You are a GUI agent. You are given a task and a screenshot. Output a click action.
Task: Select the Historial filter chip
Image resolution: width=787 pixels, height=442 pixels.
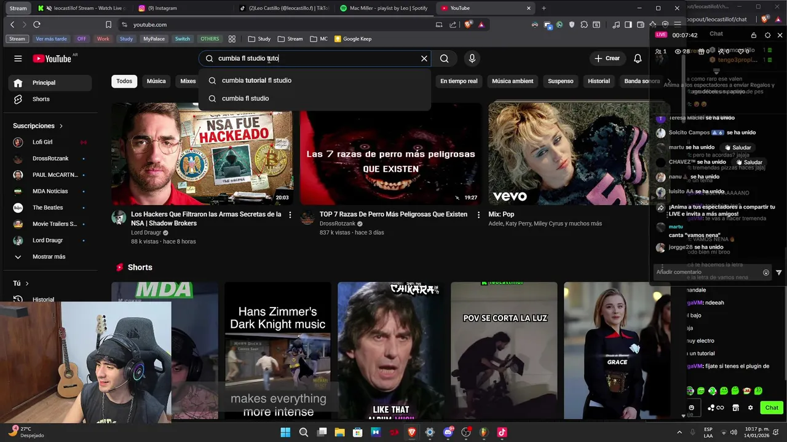pos(598,81)
